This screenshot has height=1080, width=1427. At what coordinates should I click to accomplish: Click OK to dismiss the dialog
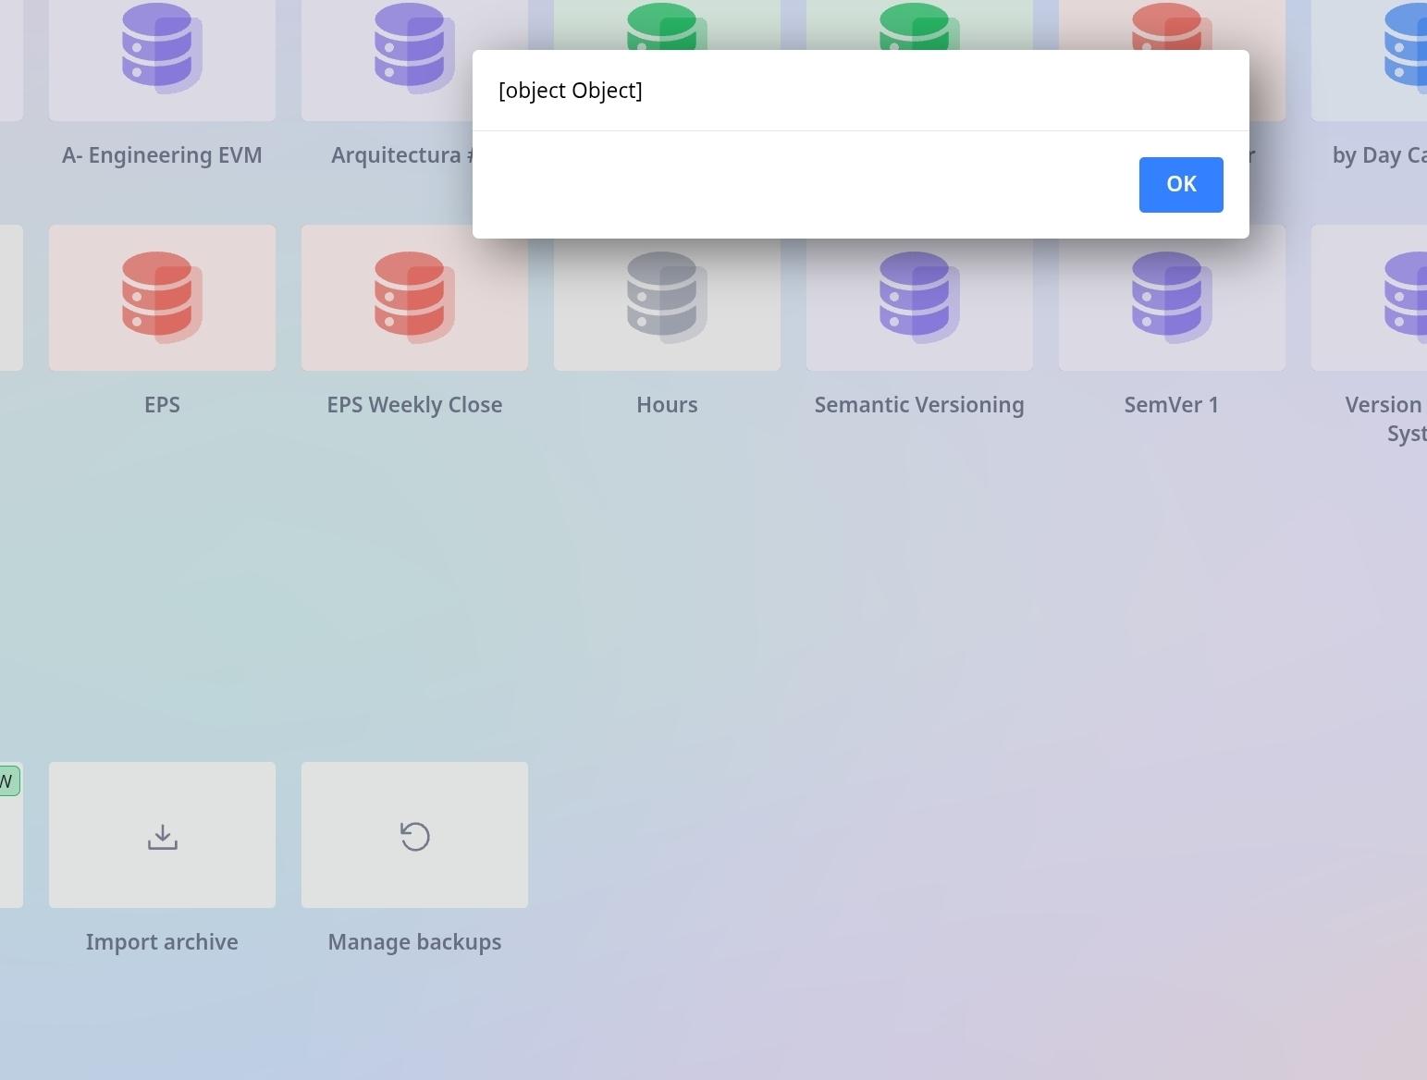click(1180, 185)
